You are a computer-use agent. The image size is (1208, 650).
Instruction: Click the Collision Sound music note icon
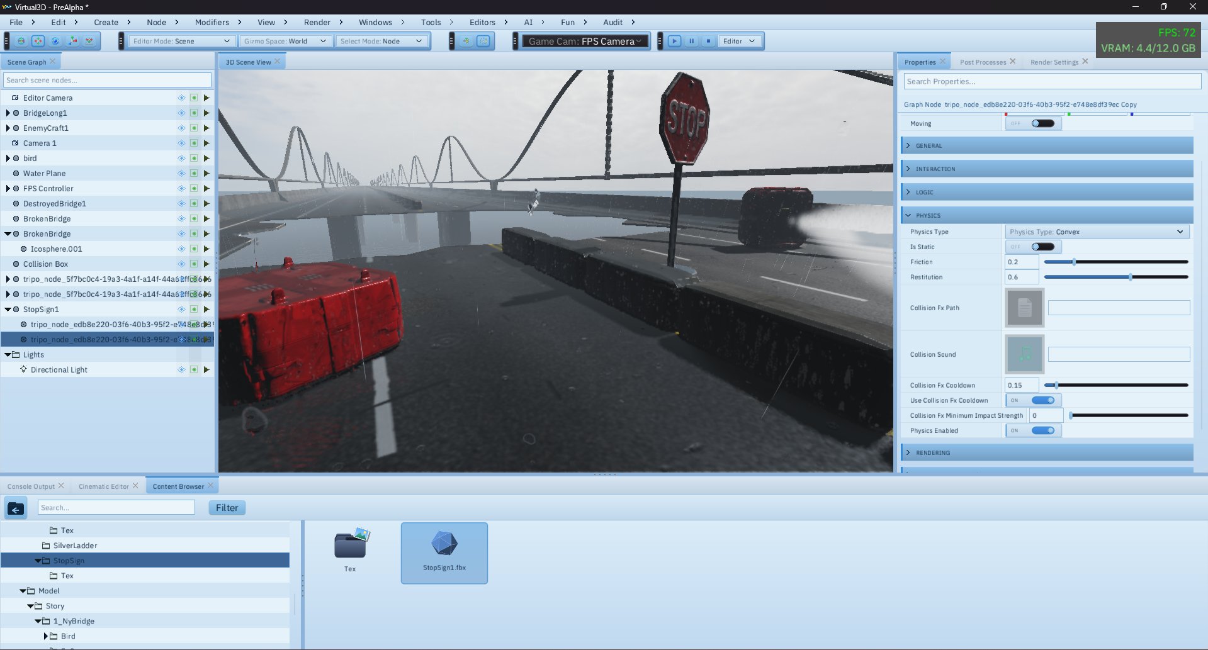pyautogui.click(x=1024, y=354)
